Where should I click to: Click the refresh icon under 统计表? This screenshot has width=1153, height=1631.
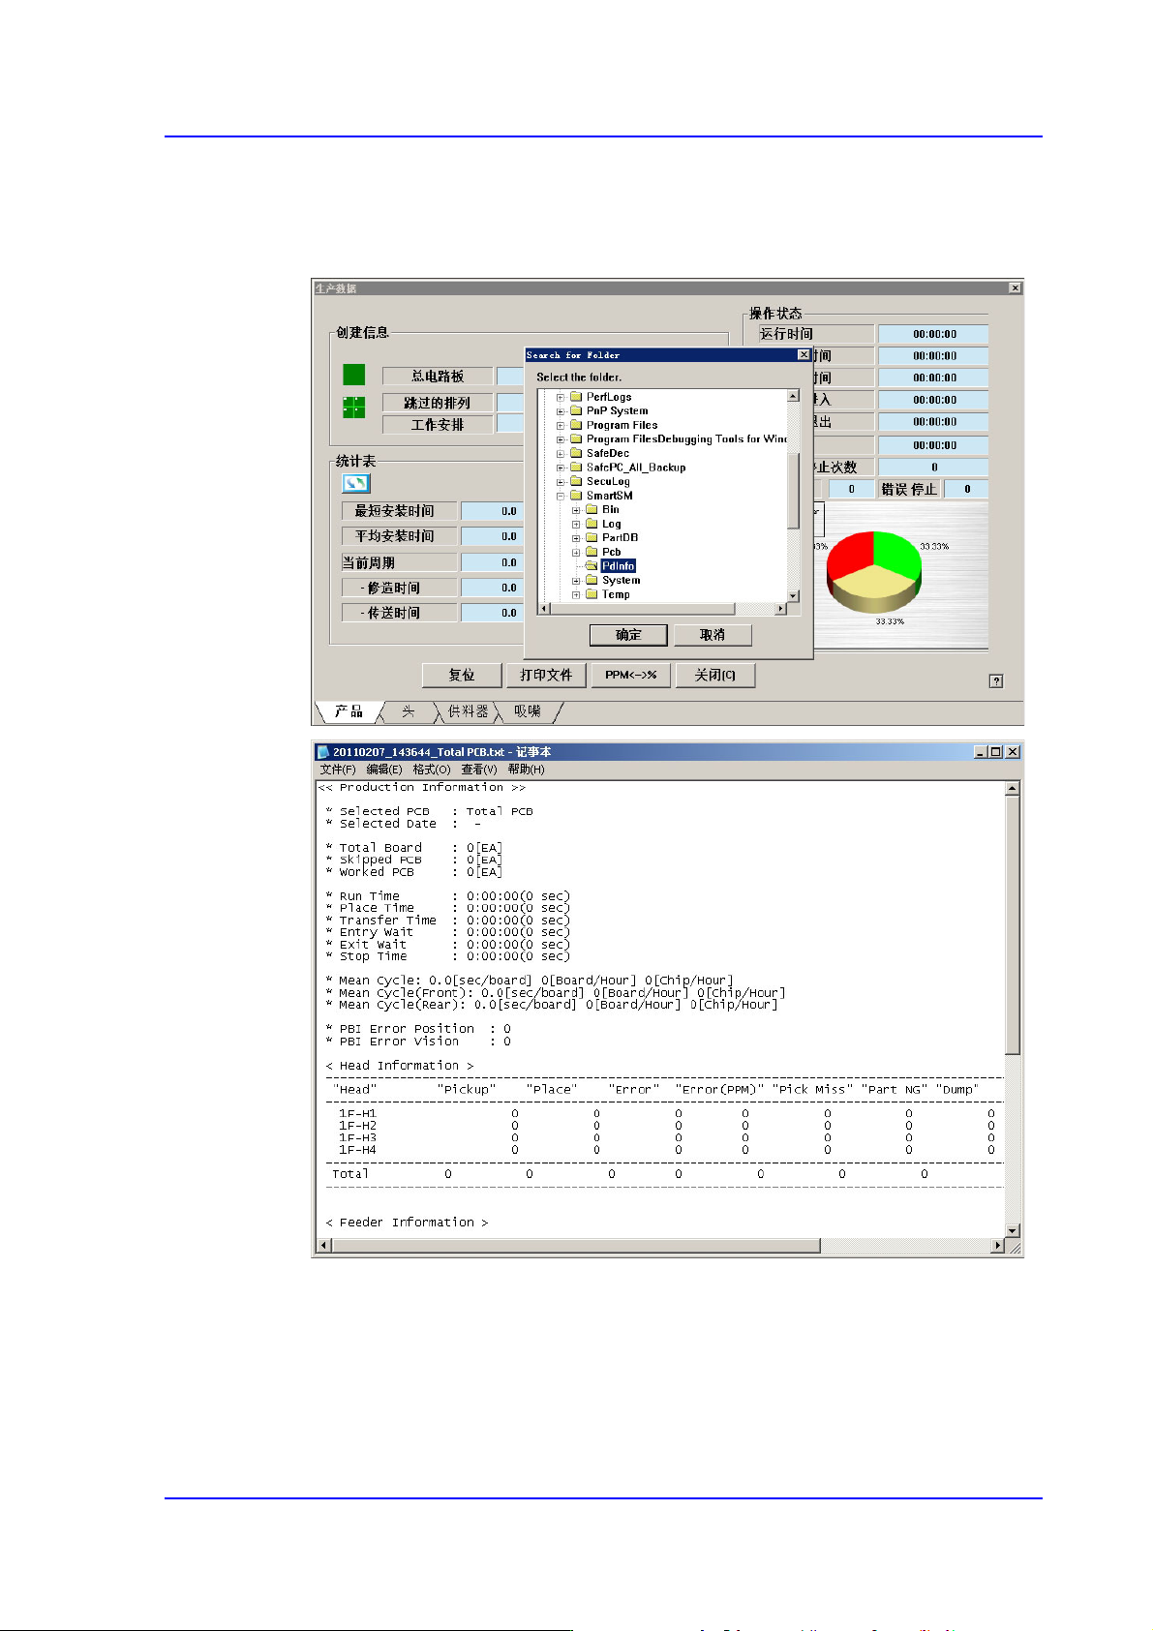(x=355, y=483)
